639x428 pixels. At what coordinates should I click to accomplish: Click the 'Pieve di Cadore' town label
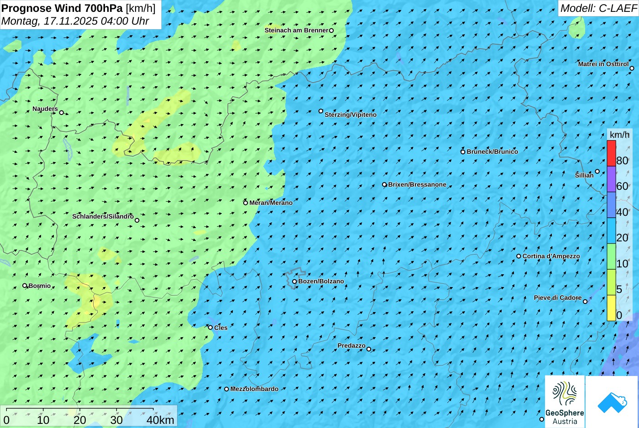[x=558, y=298]
